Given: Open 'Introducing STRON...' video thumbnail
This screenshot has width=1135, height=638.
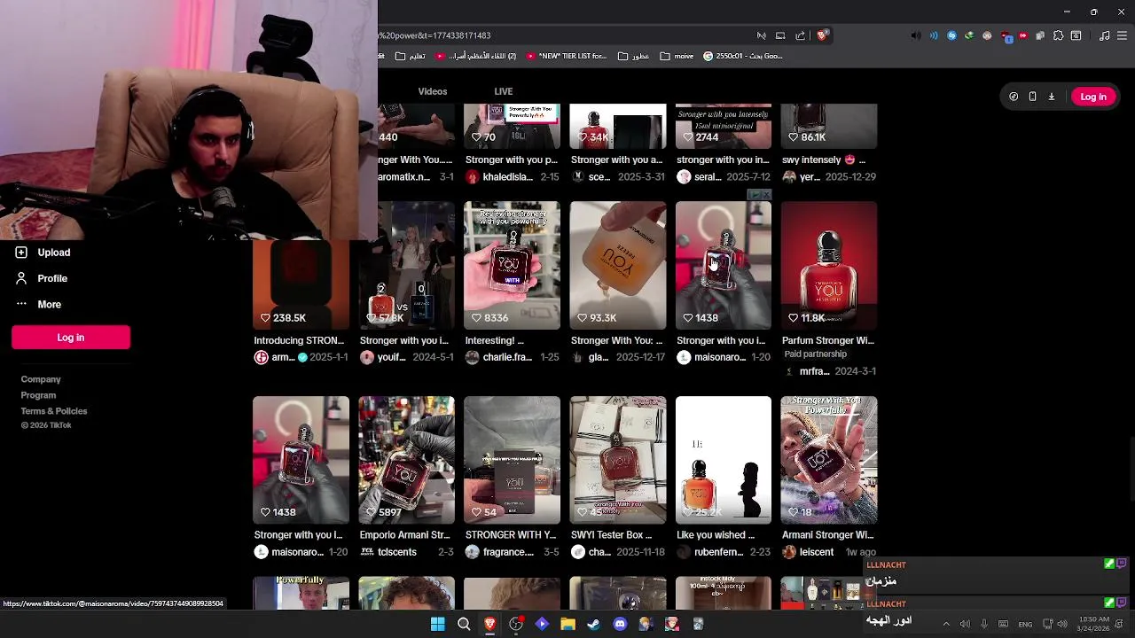Looking at the screenshot, I should [301, 284].
